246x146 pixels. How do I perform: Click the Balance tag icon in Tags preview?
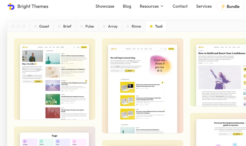tap(74, 141)
